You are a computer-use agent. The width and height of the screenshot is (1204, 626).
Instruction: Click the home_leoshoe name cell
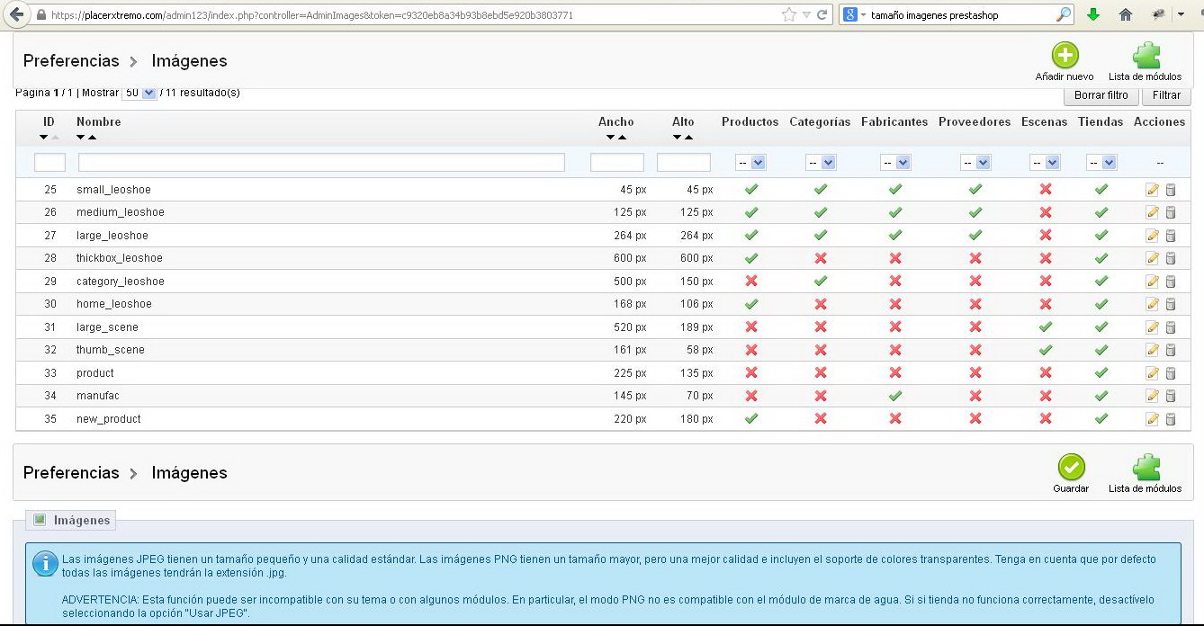pyautogui.click(x=114, y=304)
